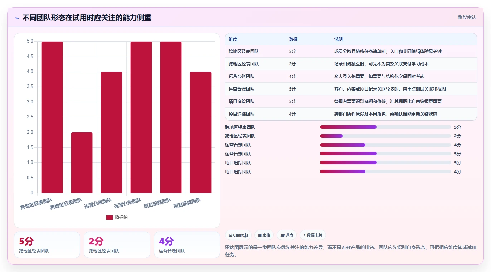Click the 跨地区轻表团队 progress bar scored 2分
Viewport: 491px width, 272px height.
pyautogui.click(x=385, y=136)
